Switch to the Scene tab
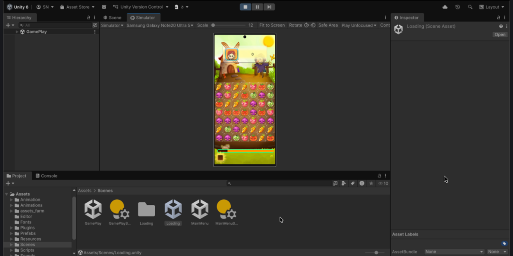This screenshot has width=513, height=256. tap(112, 17)
